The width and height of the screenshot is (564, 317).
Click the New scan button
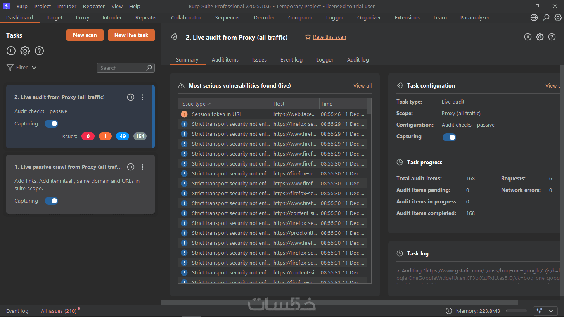[85, 35]
